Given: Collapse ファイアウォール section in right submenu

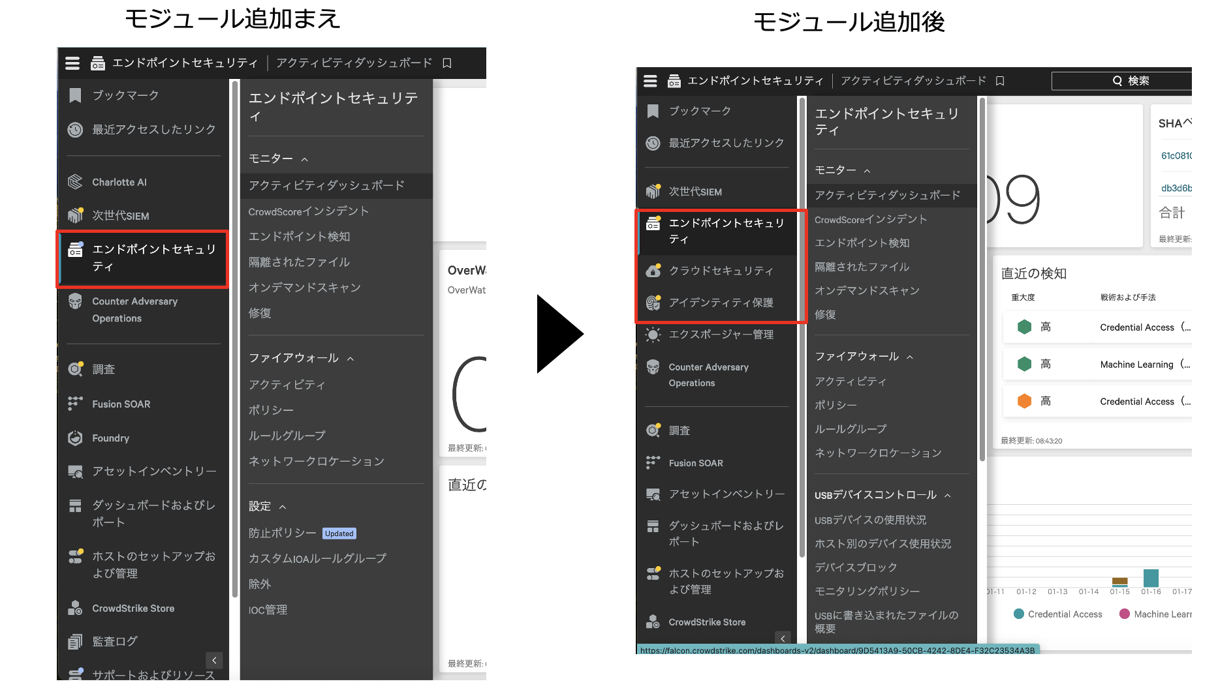Looking at the screenshot, I should click(910, 357).
